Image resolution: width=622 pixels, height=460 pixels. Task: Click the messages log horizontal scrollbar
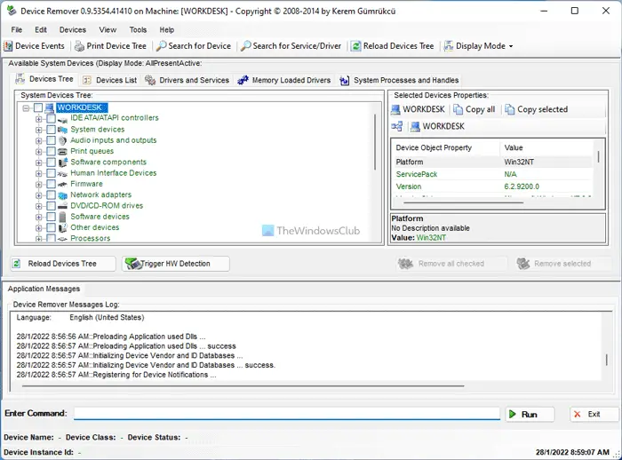pyautogui.click(x=243, y=385)
